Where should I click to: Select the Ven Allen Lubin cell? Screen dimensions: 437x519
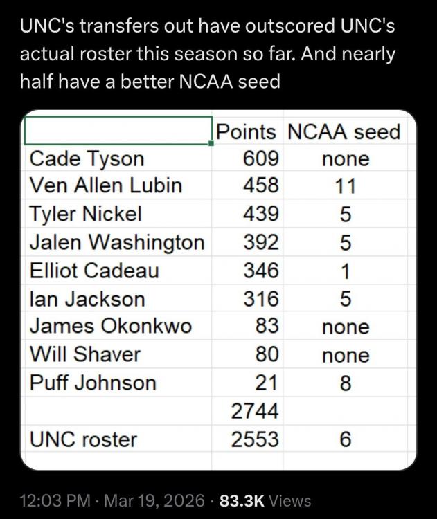click(105, 187)
